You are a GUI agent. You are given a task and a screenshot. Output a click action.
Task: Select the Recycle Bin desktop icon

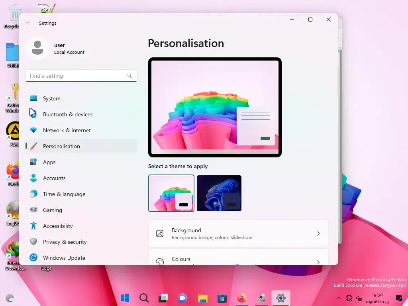click(x=12, y=16)
